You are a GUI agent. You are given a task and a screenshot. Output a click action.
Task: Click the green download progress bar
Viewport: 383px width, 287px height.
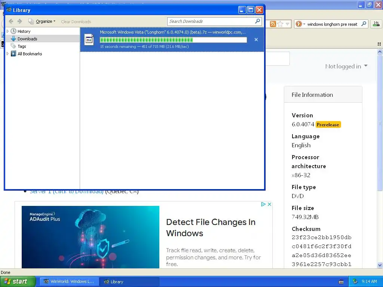pos(173,40)
